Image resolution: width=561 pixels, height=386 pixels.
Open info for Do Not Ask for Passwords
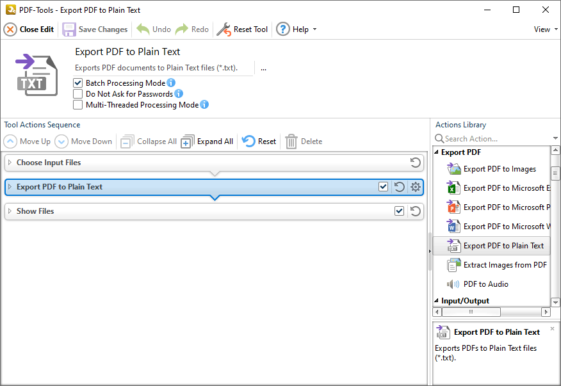179,93
